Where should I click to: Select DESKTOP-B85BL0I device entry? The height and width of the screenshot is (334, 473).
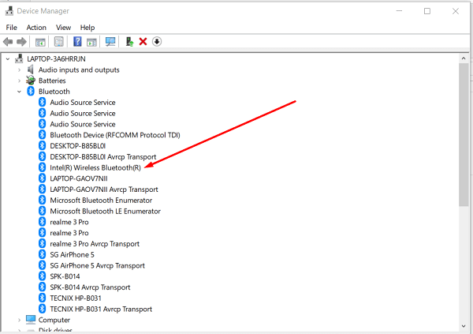tap(78, 146)
